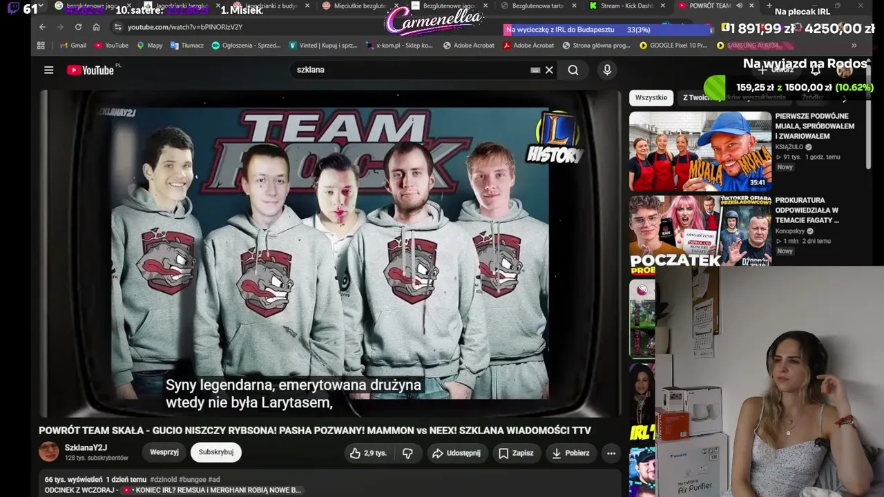Close the Bezglutenowa tarta tab
The width and height of the screenshot is (884, 497).
pos(574,6)
